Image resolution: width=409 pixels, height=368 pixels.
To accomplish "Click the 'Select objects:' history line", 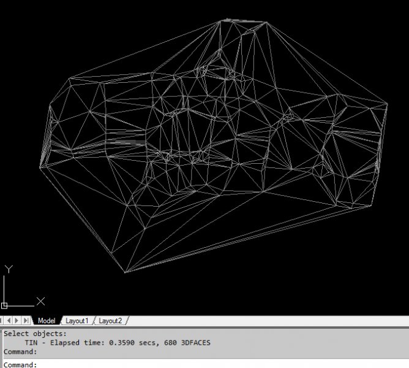I will (x=36, y=334).
